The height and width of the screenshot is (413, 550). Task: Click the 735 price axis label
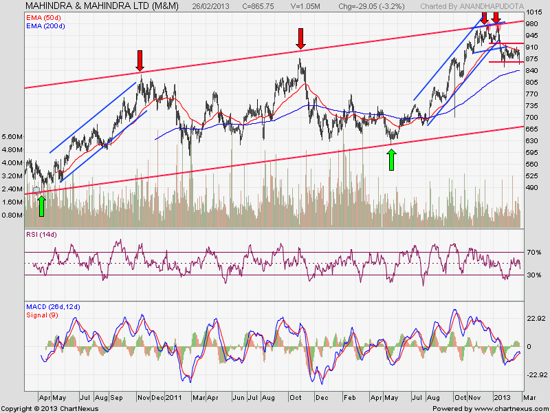click(532, 106)
